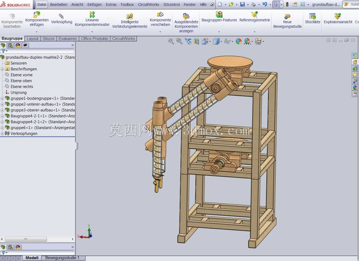Expand gruppe1-bodengruppe<1> in the tree

tap(2, 98)
